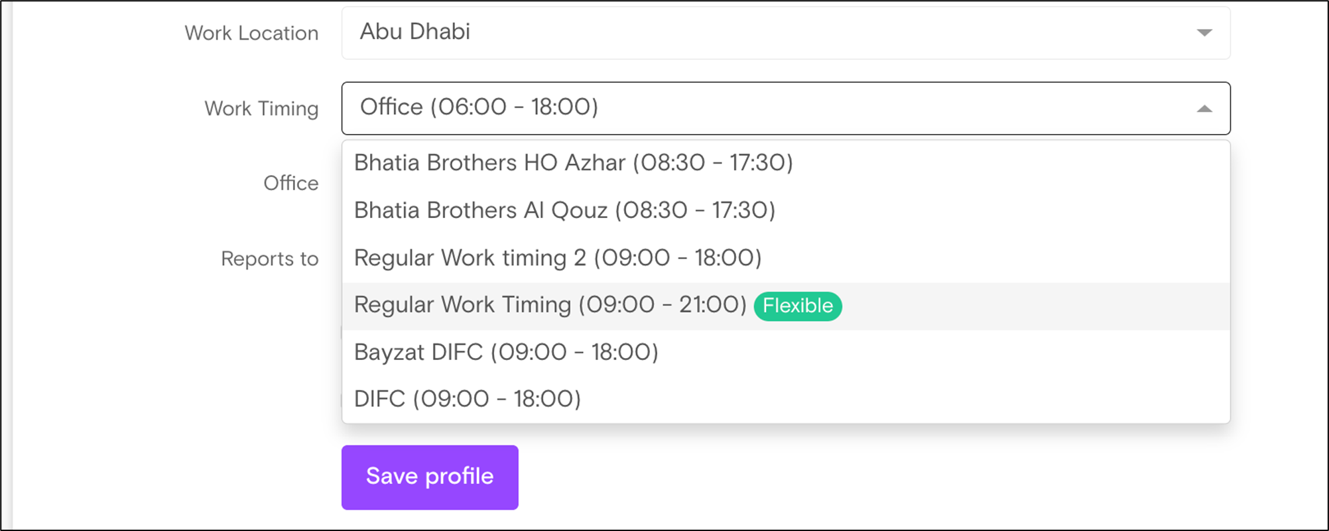Collapse Work Timing list using up arrow
This screenshot has width=1329, height=531.
coord(1204,109)
